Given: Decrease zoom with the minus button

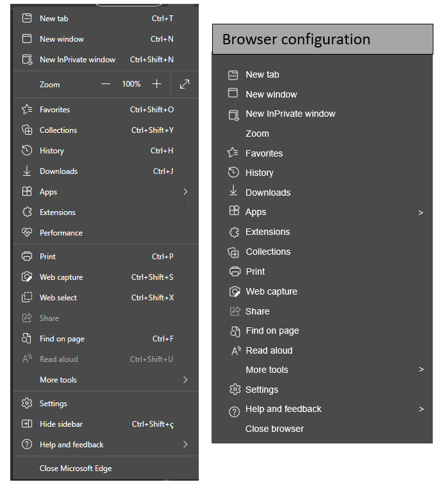Looking at the screenshot, I should coord(106,84).
